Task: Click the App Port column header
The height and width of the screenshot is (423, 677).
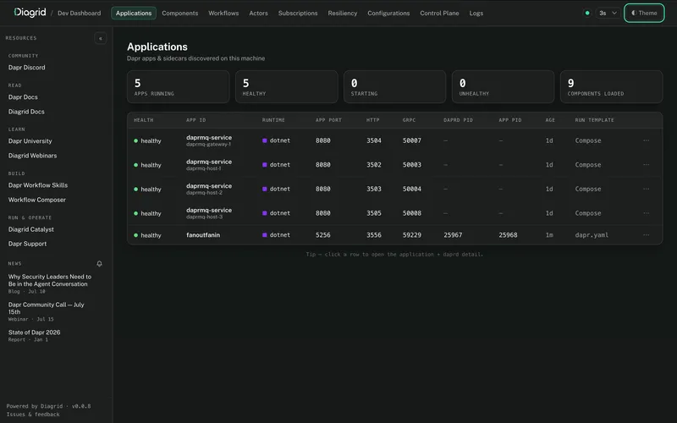Action: point(328,120)
